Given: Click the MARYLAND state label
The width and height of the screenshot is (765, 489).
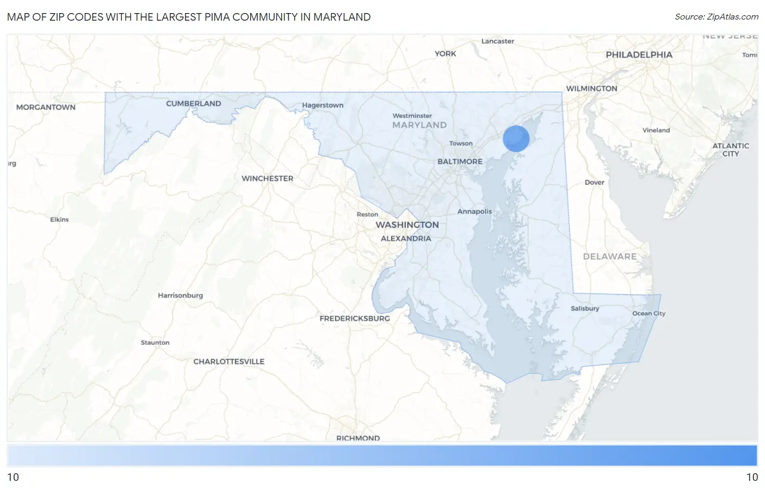Looking at the screenshot, I should 419,125.
